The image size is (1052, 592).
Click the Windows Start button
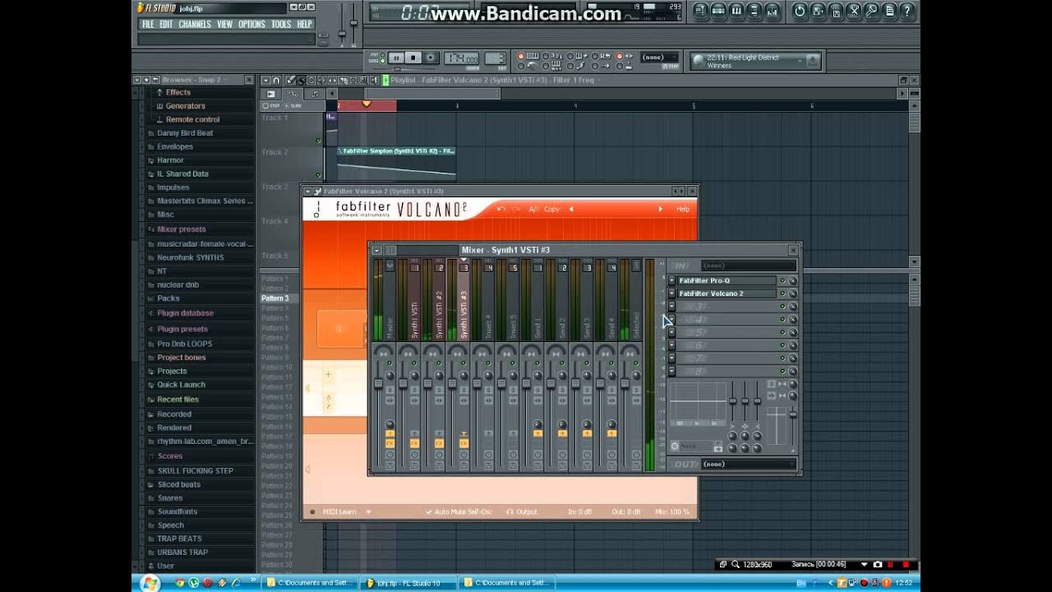point(150,583)
